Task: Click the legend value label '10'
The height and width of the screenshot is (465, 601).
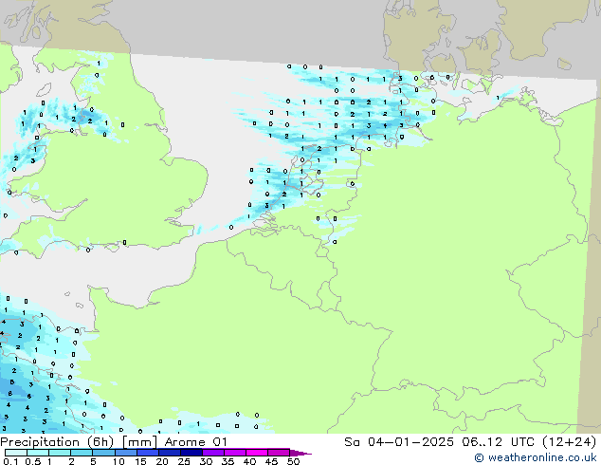Action: click(x=118, y=461)
